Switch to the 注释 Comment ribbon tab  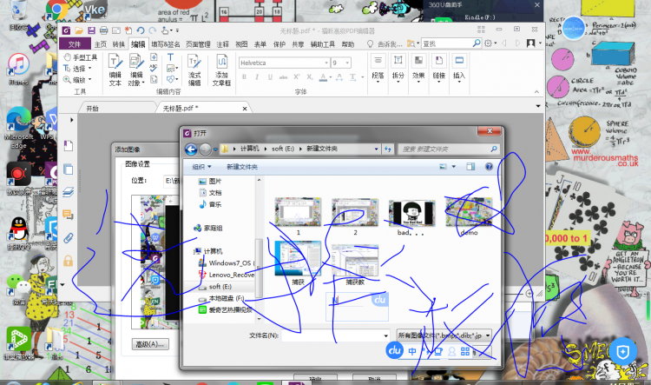click(x=222, y=44)
